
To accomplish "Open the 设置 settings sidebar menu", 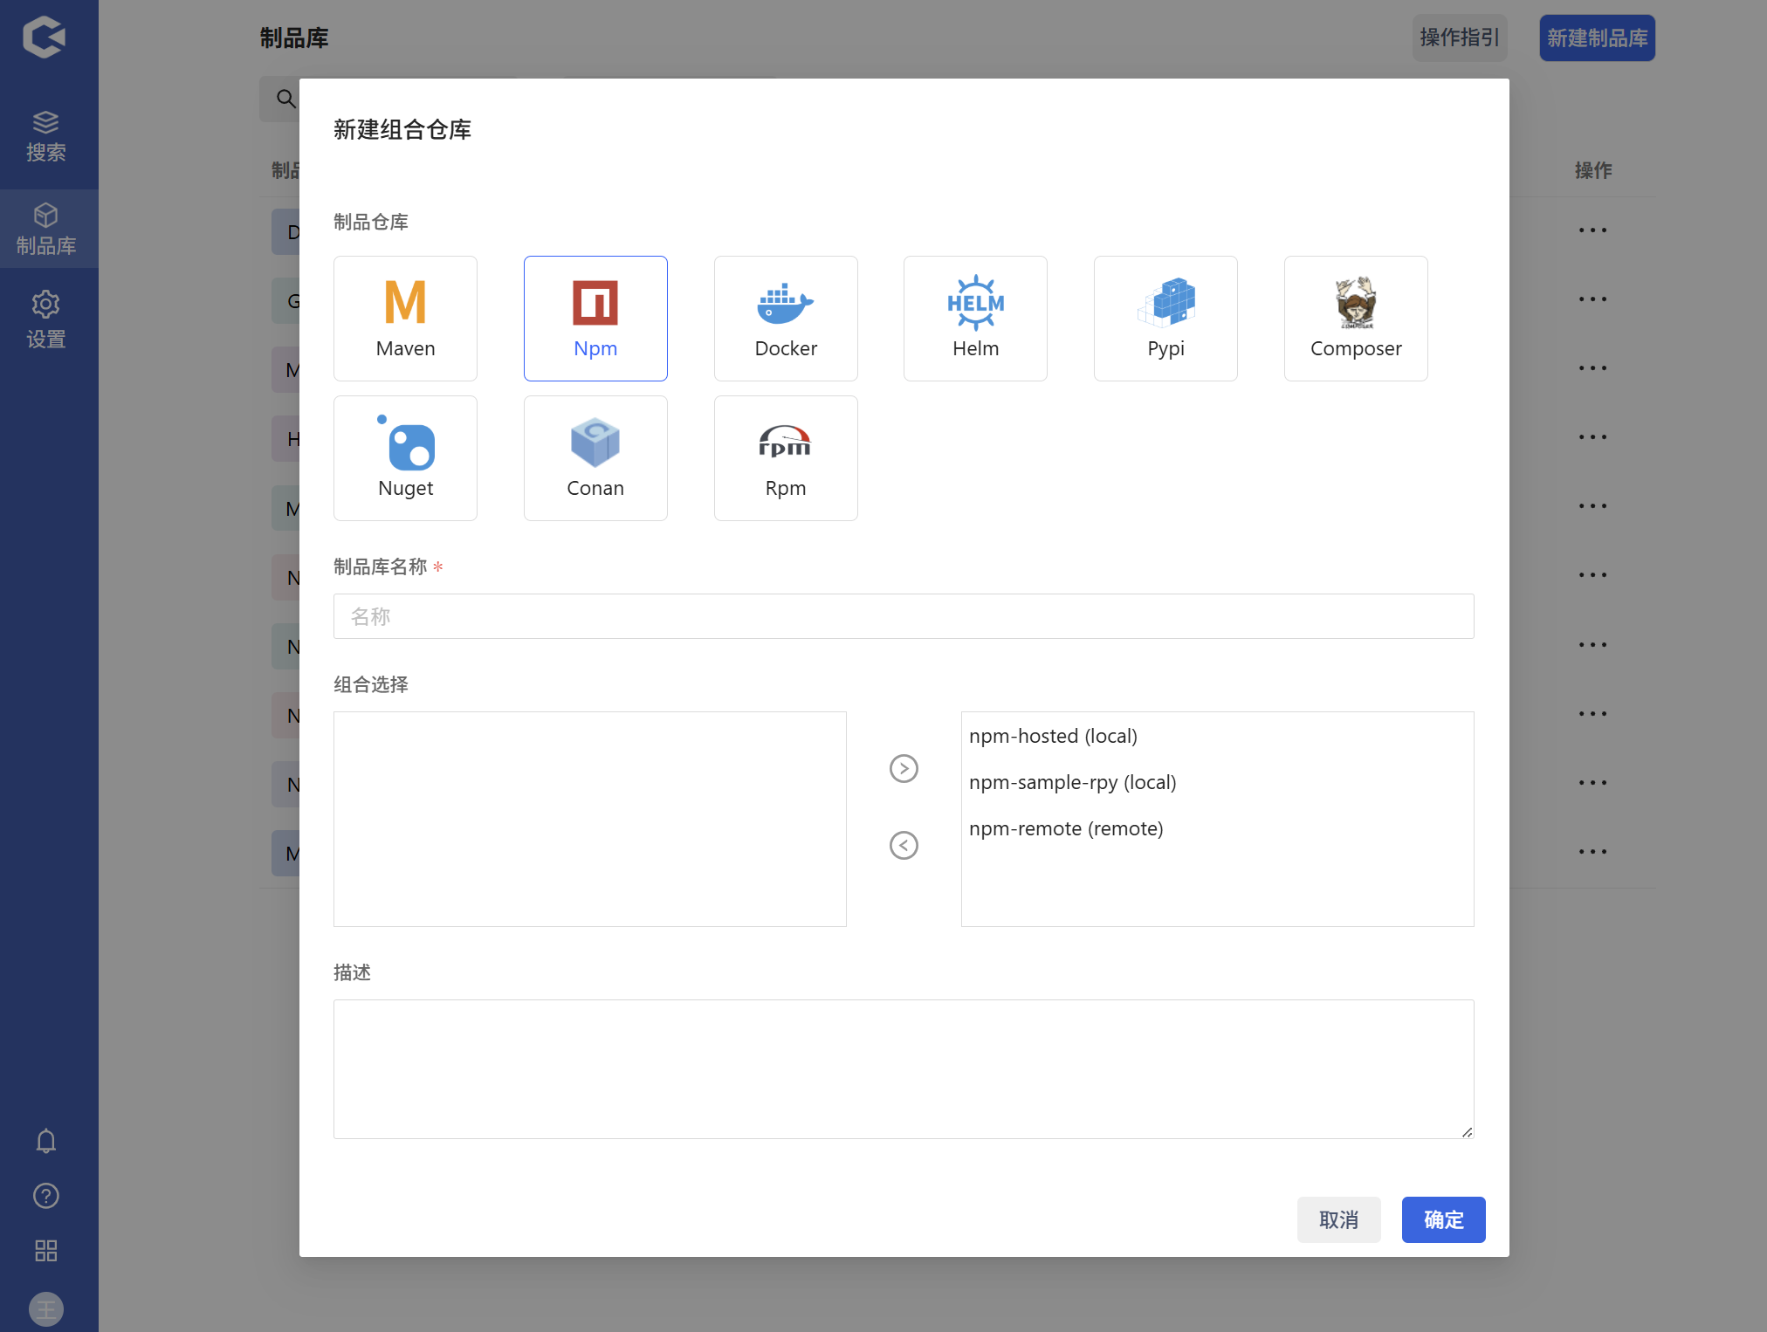I will [x=46, y=319].
